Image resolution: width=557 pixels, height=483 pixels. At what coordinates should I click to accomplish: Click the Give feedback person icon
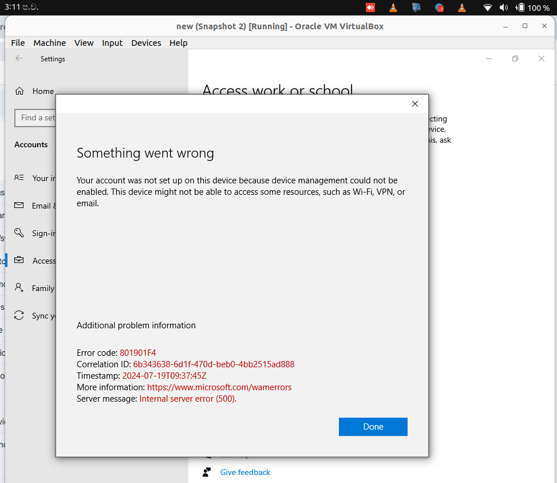point(206,472)
